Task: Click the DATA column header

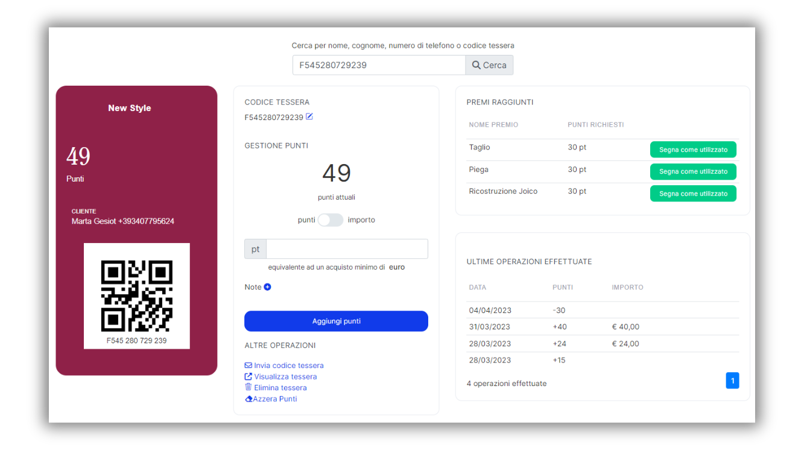Action: (x=477, y=287)
